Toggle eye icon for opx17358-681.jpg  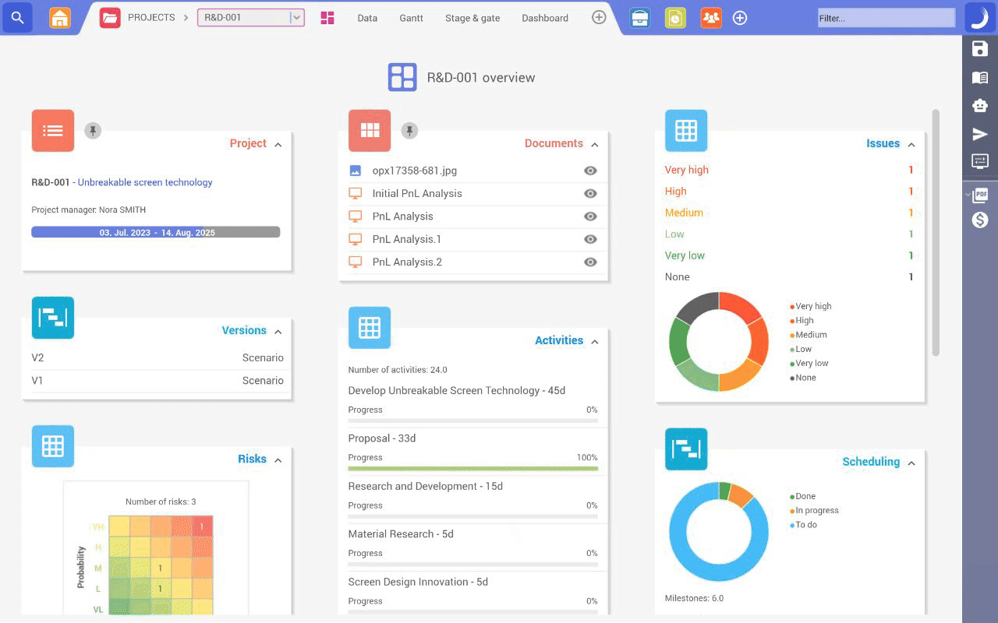click(590, 171)
